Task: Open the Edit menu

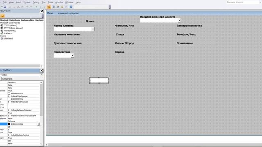Action: (5, 2)
